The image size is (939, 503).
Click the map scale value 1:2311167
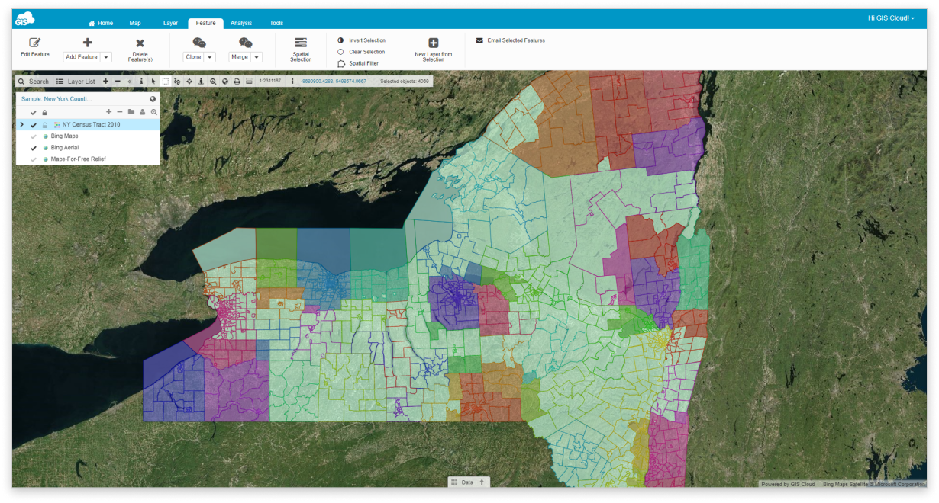[x=270, y=80]
